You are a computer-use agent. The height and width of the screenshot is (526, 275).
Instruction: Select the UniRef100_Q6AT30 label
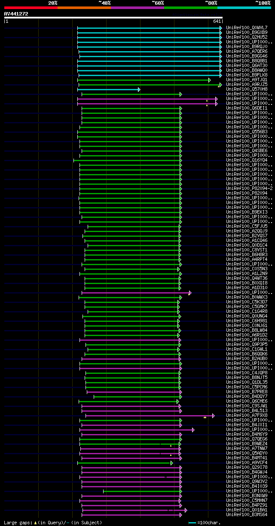(247, 65)
